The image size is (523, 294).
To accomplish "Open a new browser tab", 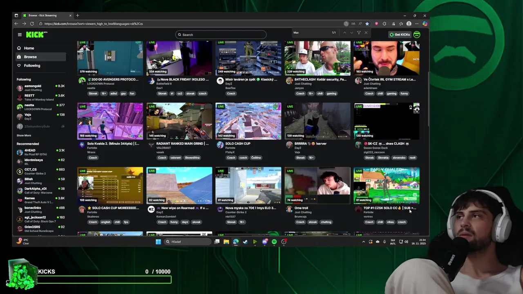I will [x=78, y=16].
